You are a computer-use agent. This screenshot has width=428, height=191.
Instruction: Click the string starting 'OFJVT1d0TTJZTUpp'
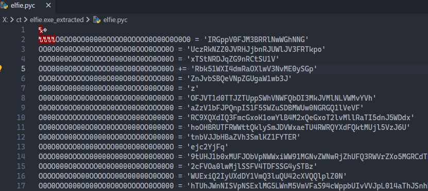pos(282,98)
